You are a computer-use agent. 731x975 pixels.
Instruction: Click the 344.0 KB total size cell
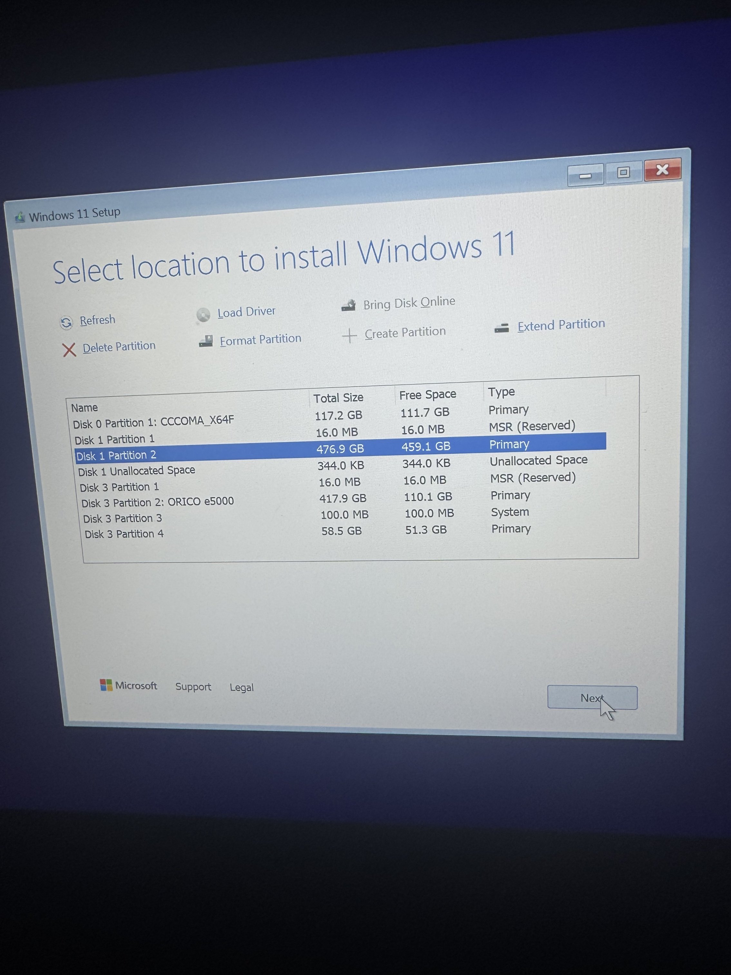(341, 466)
